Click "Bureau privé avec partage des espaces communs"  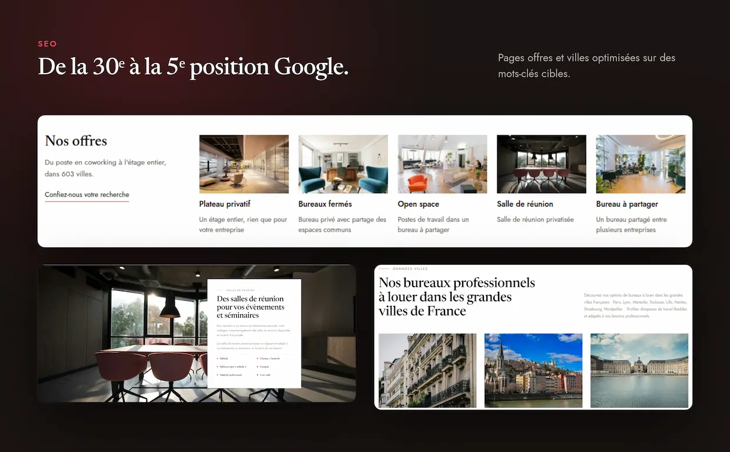click(x=343, y=225)
